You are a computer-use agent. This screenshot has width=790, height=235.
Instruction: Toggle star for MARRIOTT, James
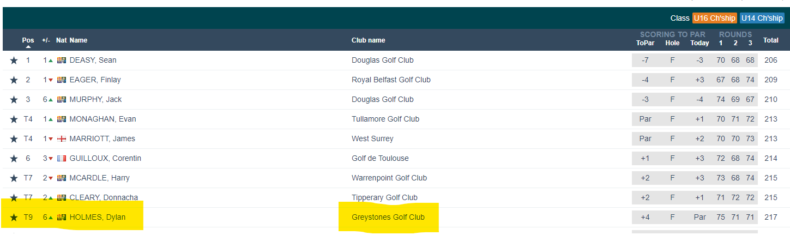coord(14,139)
